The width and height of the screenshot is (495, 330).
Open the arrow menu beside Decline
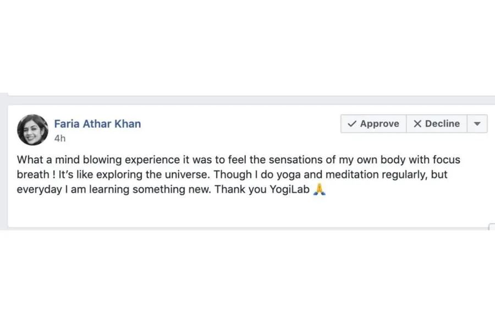(477, 124)
